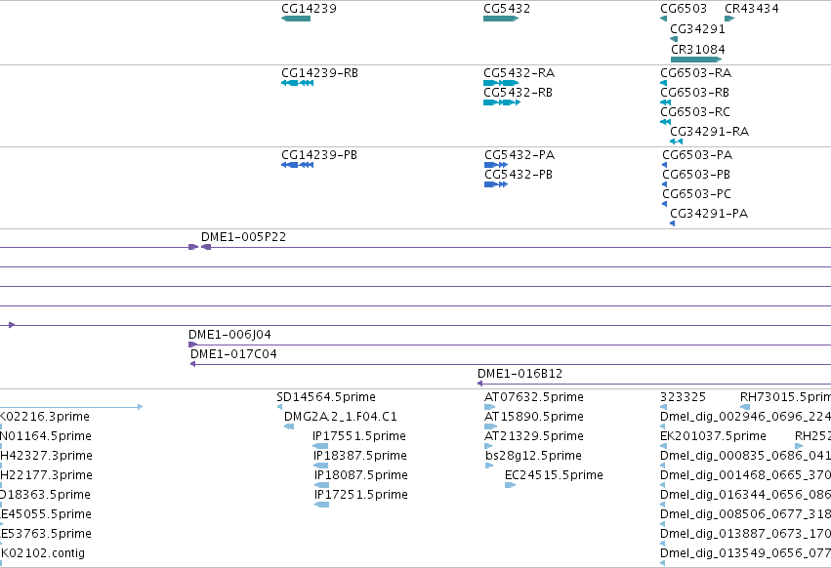This screenshot has width=831, height=568.
Task: Select the AT07632.5prime EST glyph
Action: pos(489,407)
